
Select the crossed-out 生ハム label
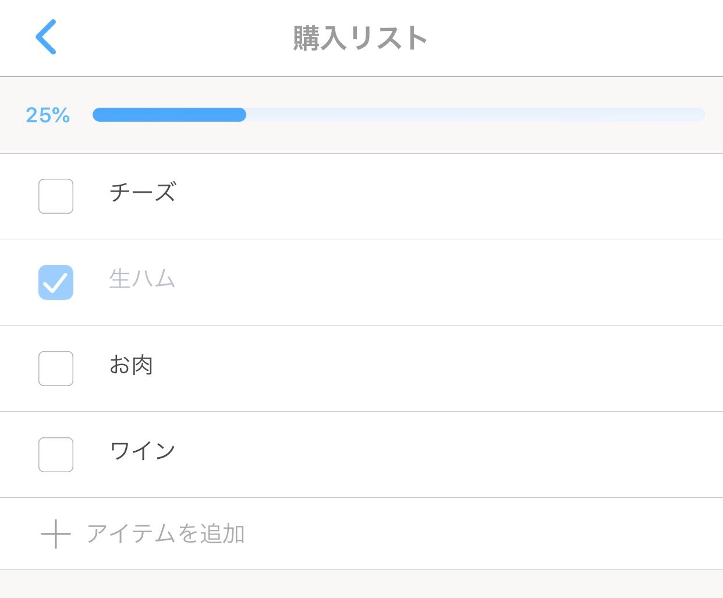point(143,280)
